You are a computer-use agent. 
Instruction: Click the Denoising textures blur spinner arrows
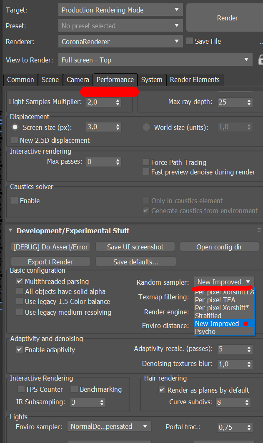pyautogui.click(x=249, y=364)
